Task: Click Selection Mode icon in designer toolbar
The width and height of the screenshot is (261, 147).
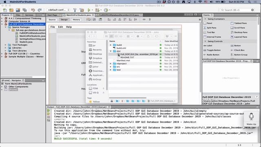Action: coord(88,20)
